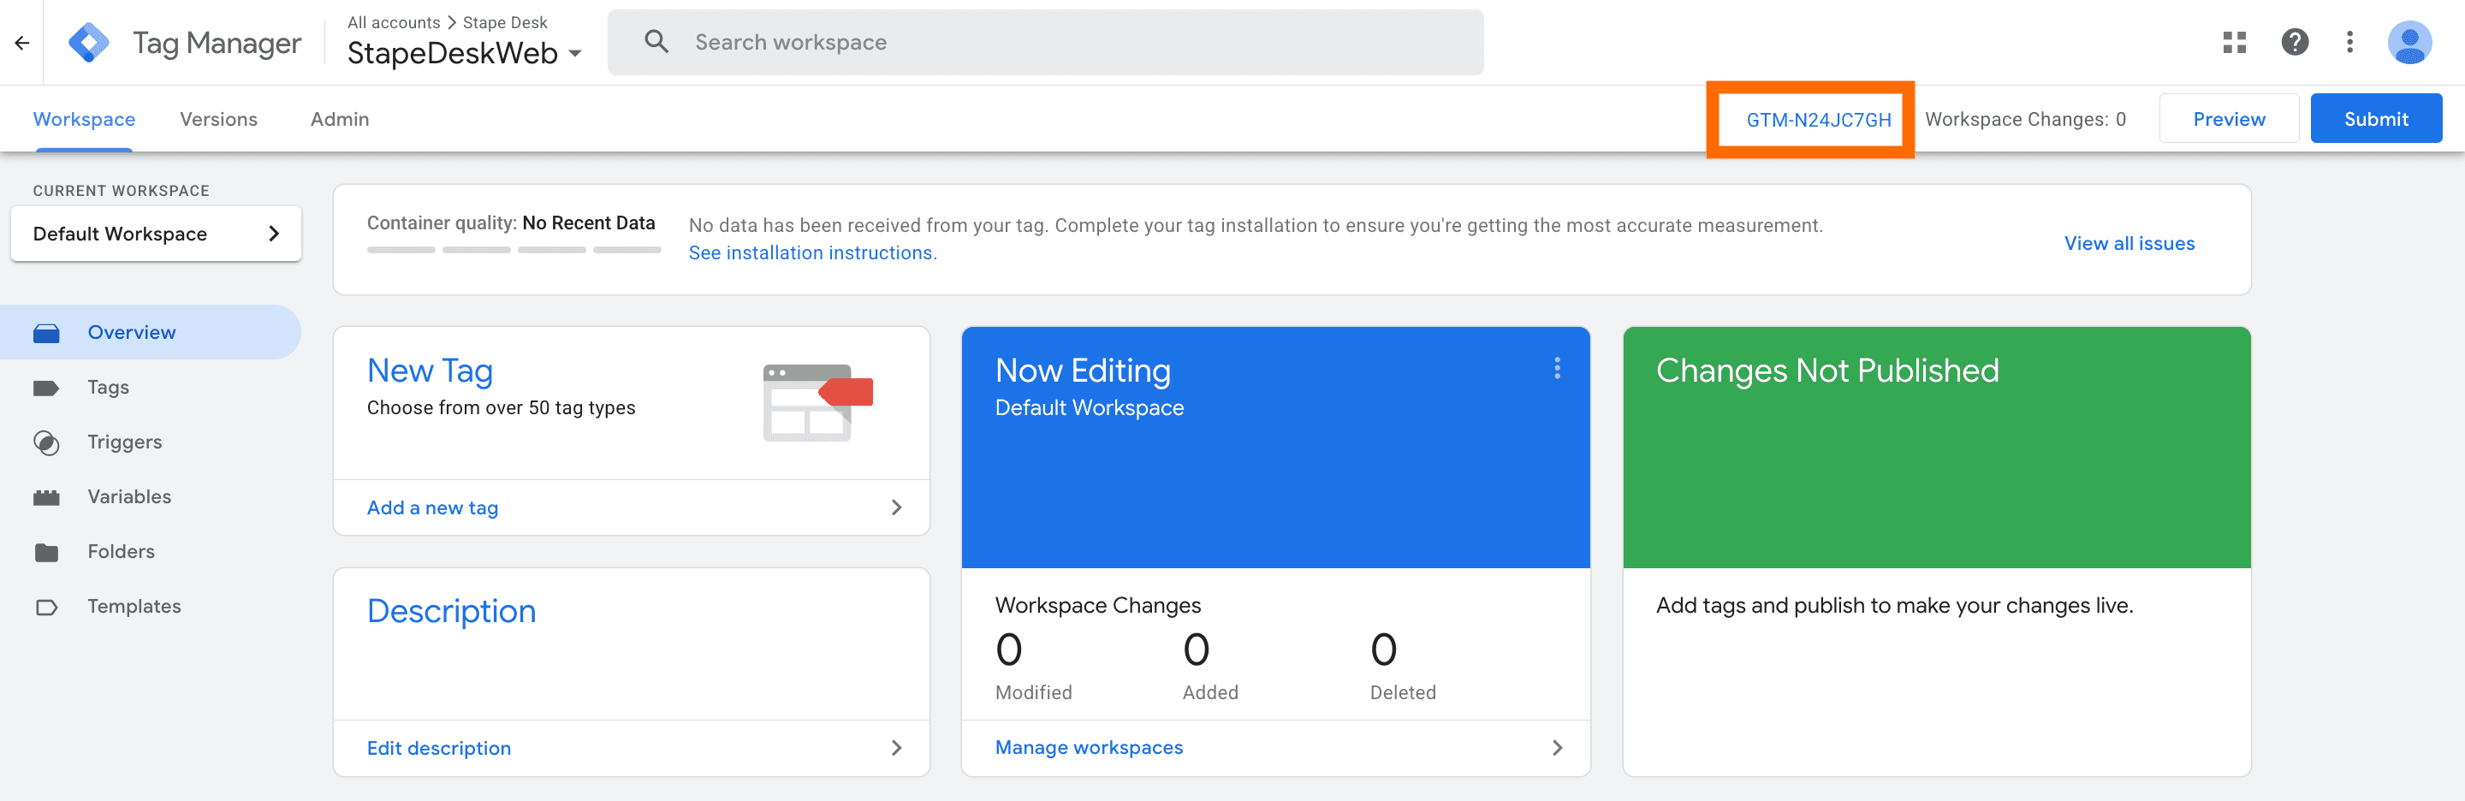Click the Container quality progress bar
Screen dimensions: 2465x801
[514, 250]
